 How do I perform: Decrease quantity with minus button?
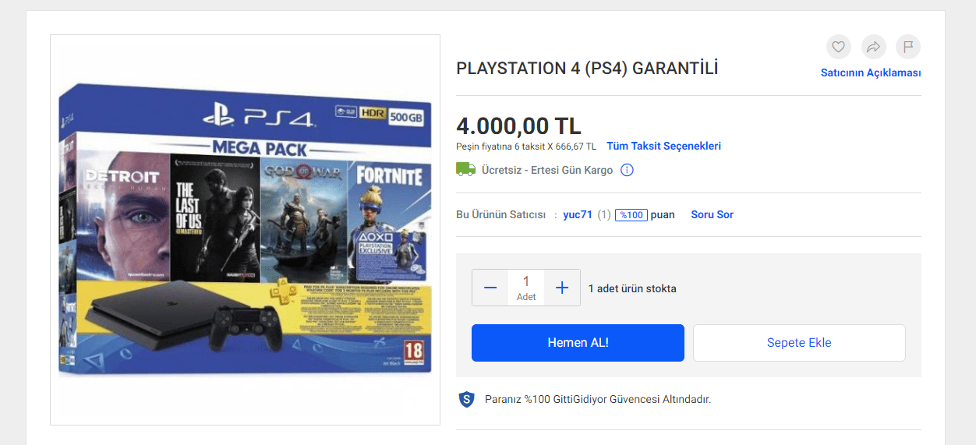[490, 288]
